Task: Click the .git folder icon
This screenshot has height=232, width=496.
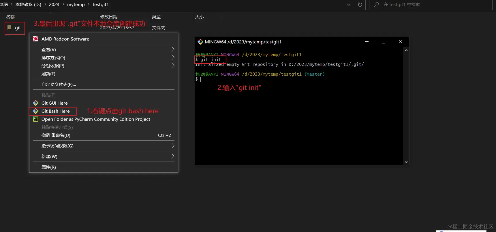Action: [x=9, y=28]
